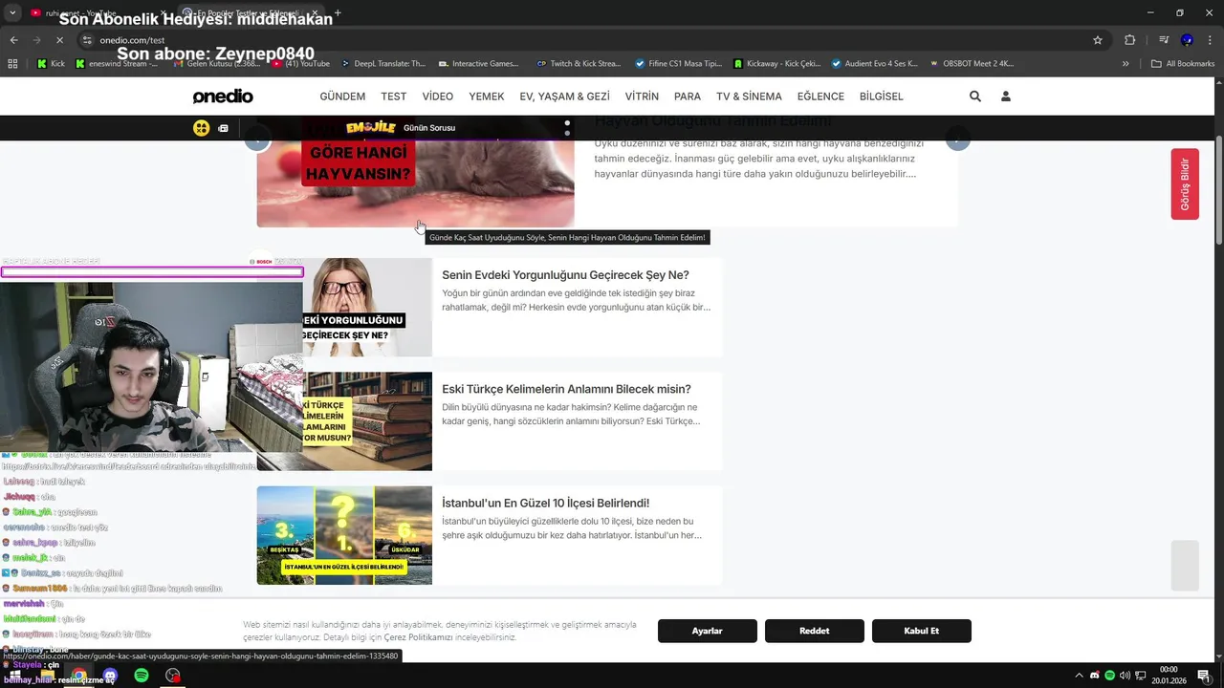
Task: Open the Interactive Games bookmark
Action: [x=478, y=64]
